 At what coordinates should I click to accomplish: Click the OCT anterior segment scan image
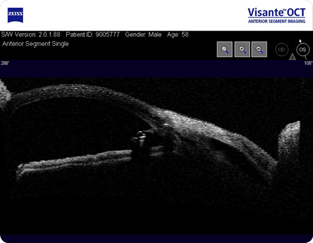point(156,156)
